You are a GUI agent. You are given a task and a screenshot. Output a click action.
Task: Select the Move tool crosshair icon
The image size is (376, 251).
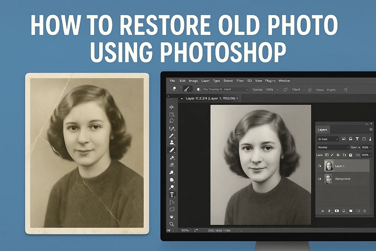coord(172,107)
